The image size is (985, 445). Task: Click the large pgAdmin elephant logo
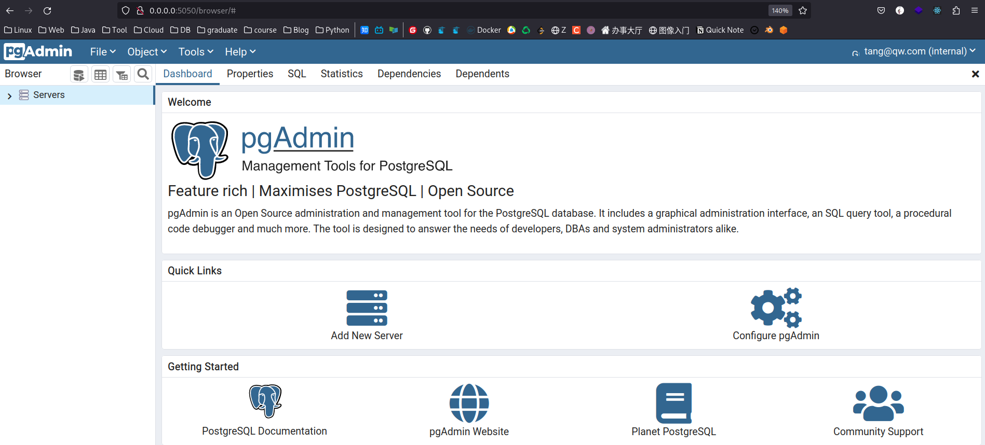click(x=200, y=150)
